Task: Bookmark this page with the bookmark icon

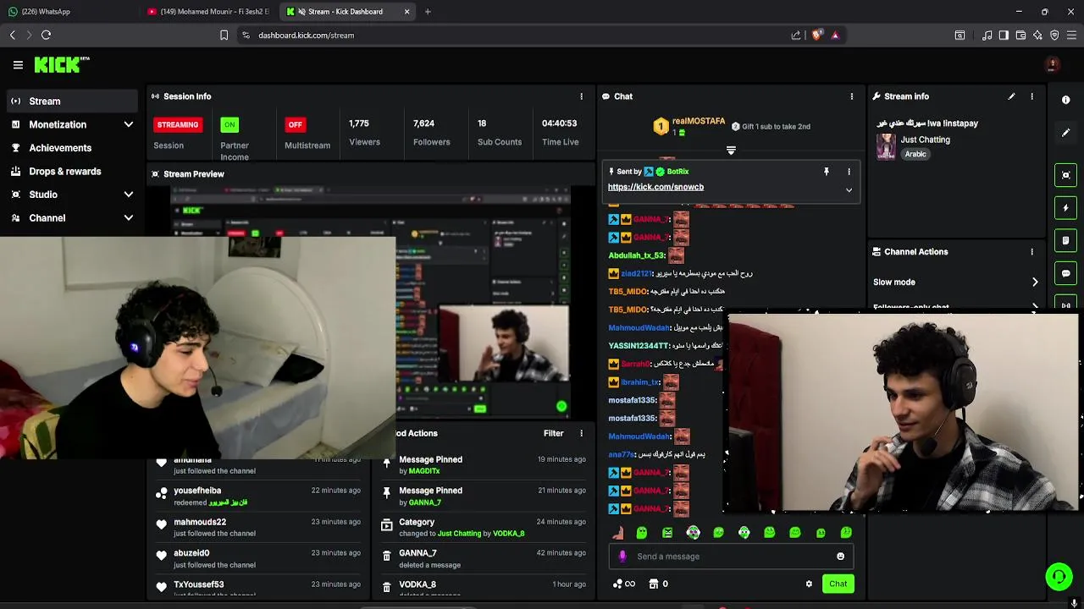Action: 224,36
